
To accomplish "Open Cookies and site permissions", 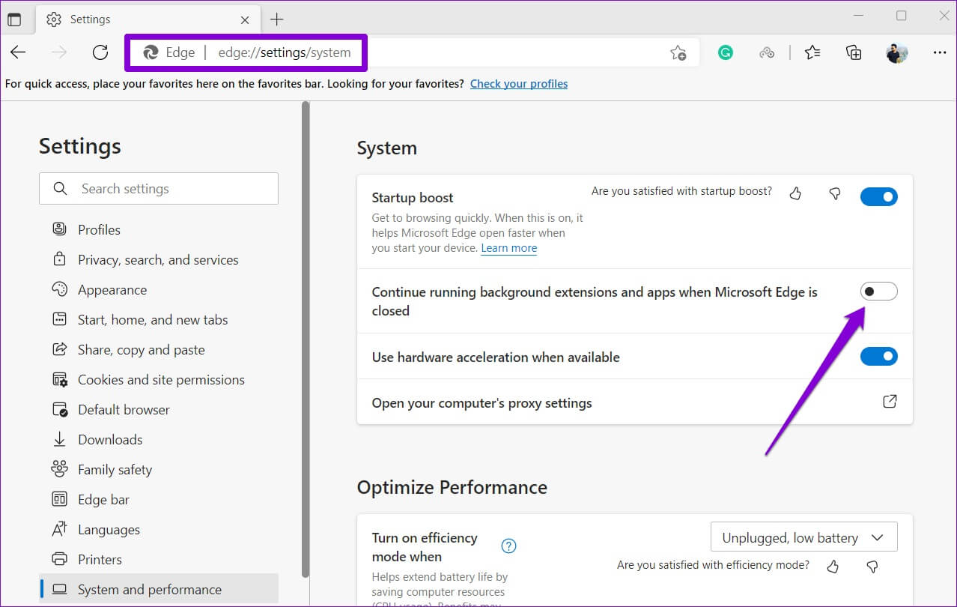I will (x=159, y=379).
